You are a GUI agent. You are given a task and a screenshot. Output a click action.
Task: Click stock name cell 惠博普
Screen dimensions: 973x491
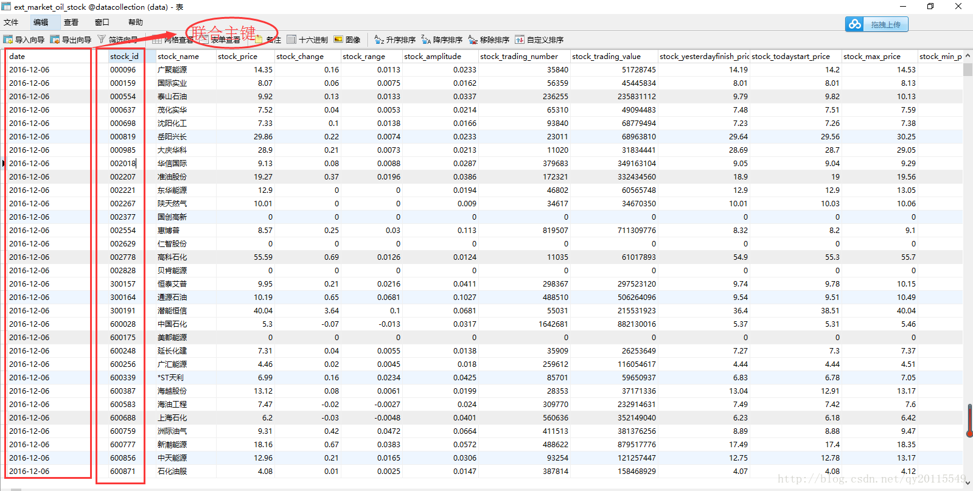(186, 230)
